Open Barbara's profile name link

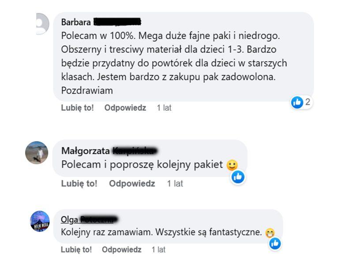point(101,22)
